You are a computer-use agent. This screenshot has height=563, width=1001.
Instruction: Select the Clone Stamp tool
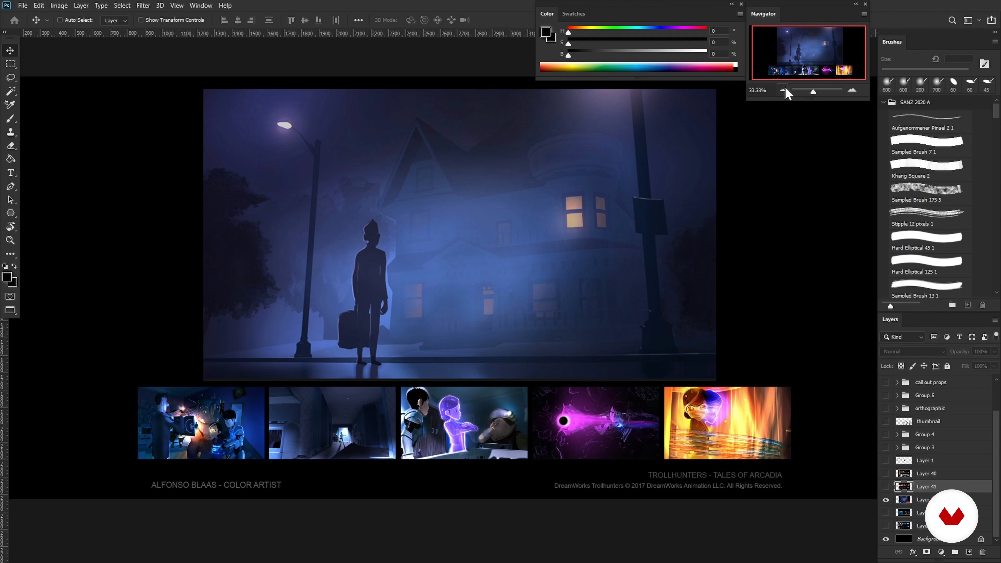[x=10, y=132]
